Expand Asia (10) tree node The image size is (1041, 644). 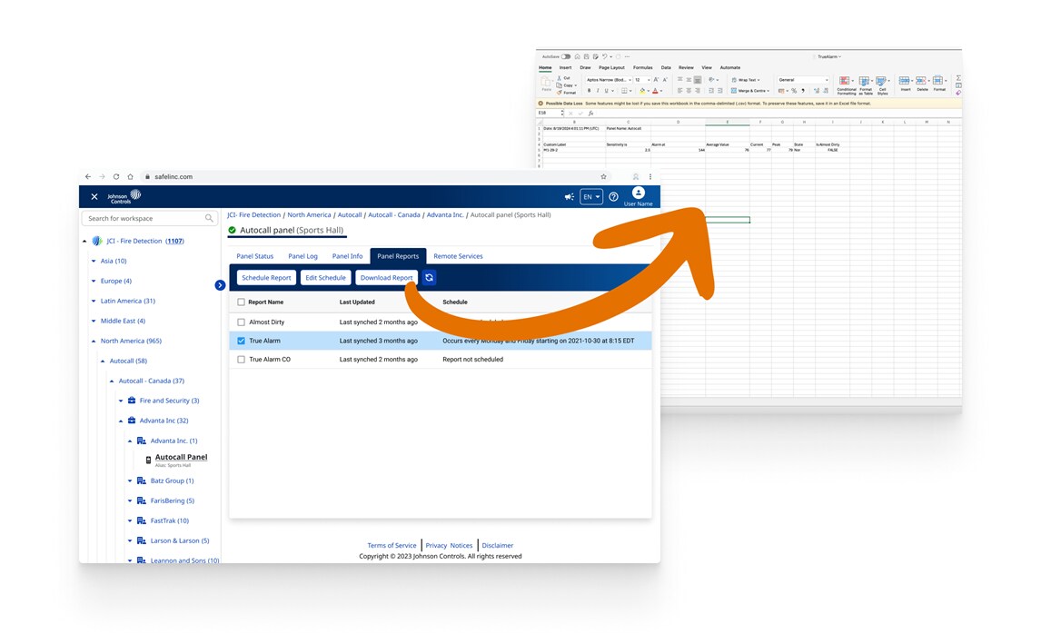tap(94, 261)
